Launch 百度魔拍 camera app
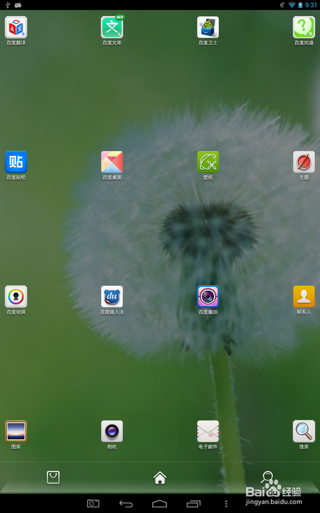 208,297
